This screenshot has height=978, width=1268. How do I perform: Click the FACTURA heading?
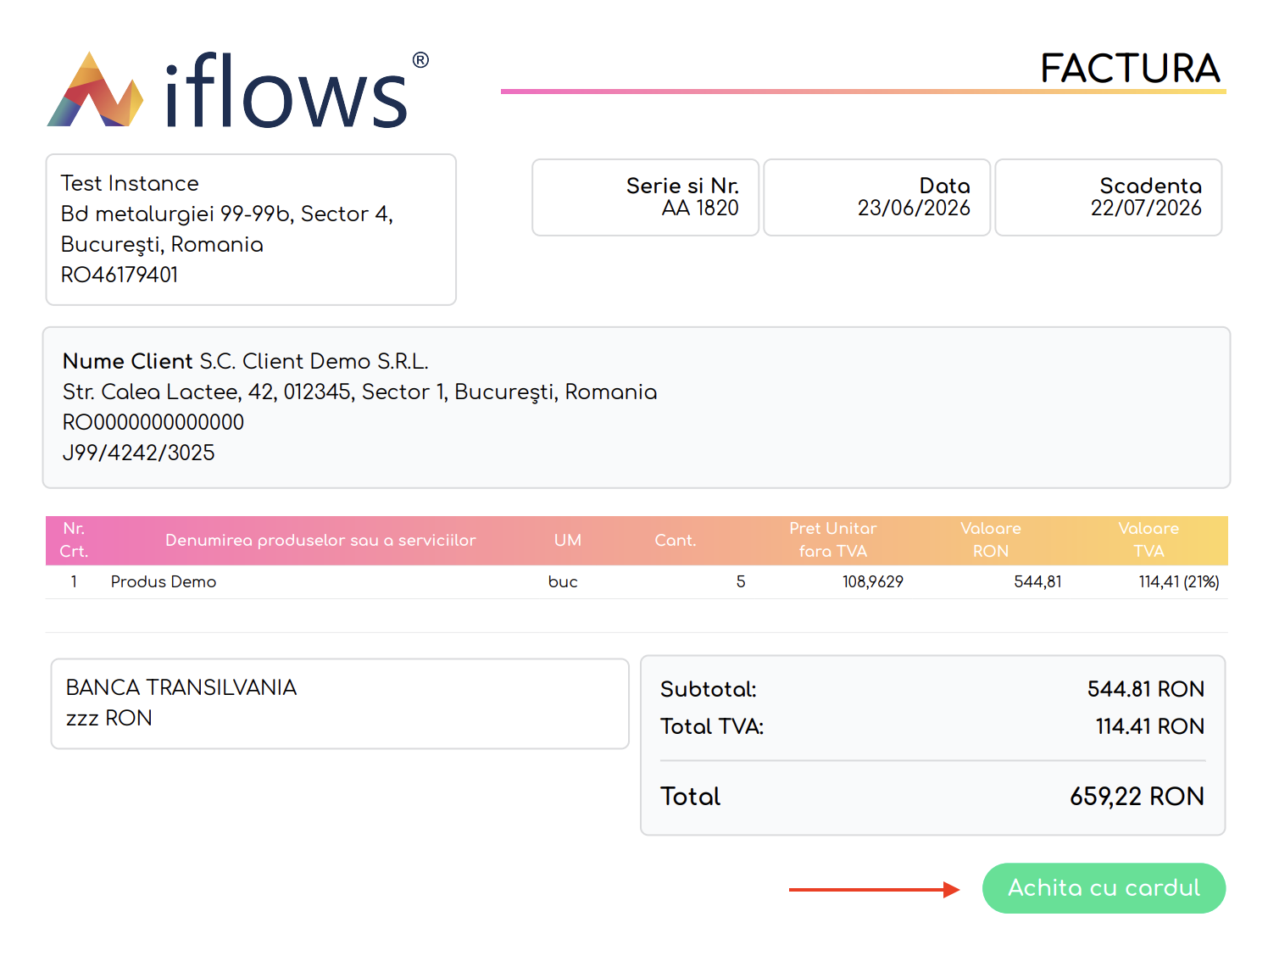click(x=1130, y=68)
